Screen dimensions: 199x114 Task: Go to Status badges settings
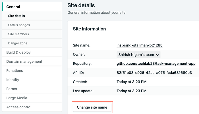pyautogui.click(x=19, y=25)
